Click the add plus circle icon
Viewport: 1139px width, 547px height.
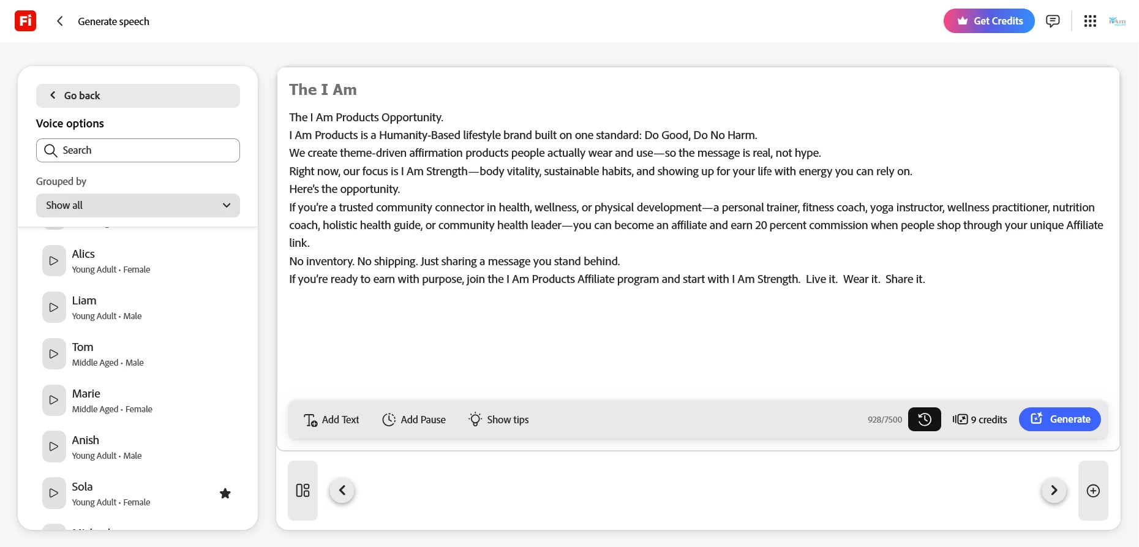pyautogui.click(x=1093, y=491)
